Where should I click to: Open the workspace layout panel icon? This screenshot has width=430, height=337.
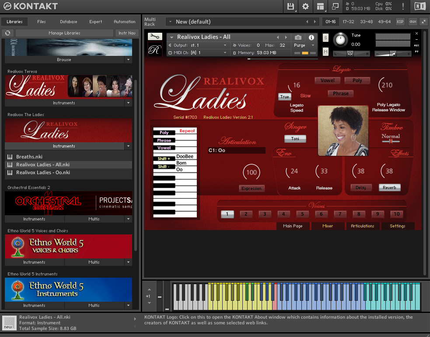pos(320,6)
